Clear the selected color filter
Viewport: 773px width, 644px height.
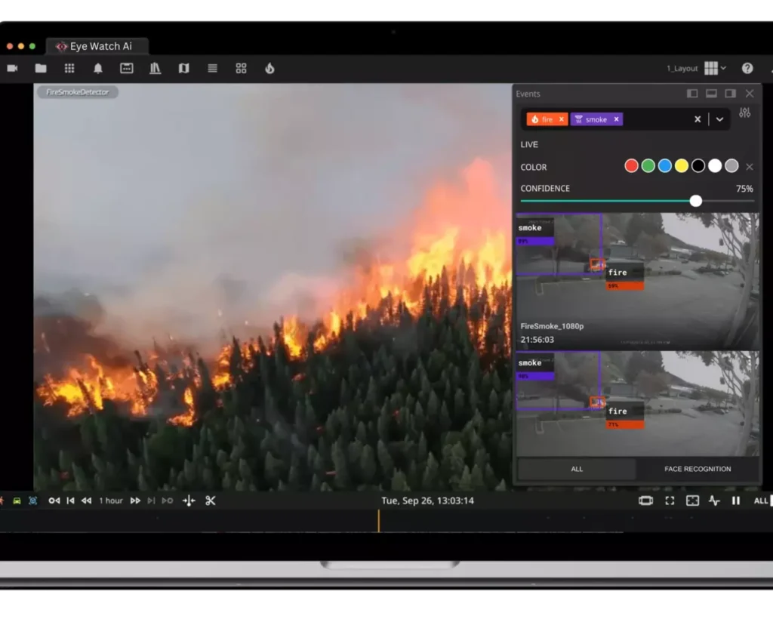coord(750,167)
